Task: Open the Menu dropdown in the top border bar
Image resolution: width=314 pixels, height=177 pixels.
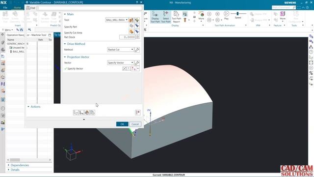Action: coord(8,29)
